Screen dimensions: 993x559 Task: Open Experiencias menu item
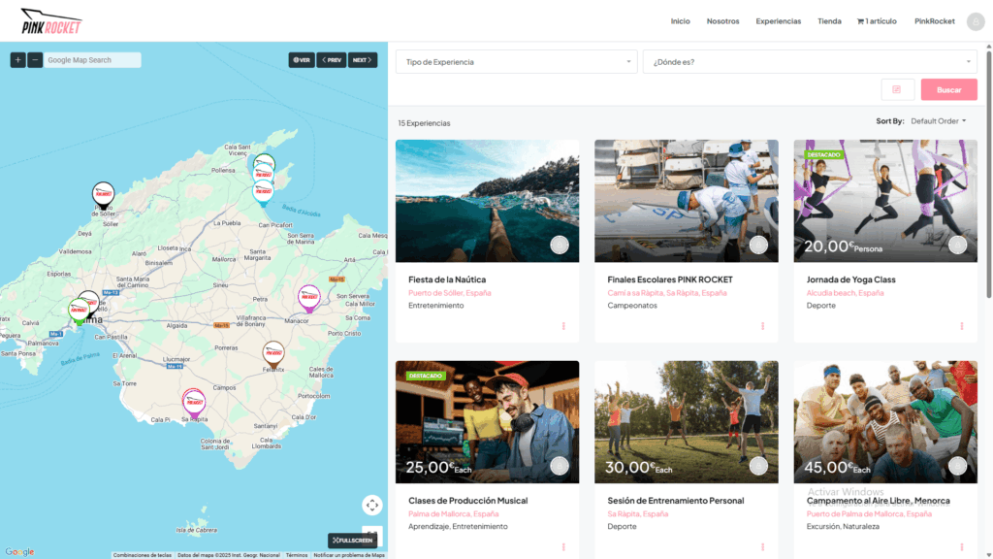pyautogui.click(x=779, y=21)
